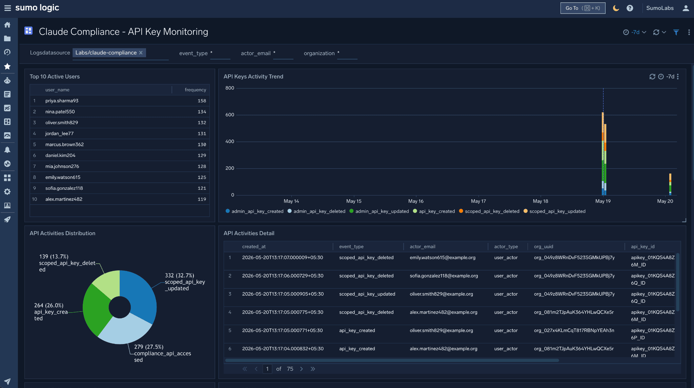
Task: Open the hamburger main menu
Action: click(x=7, y=8)
